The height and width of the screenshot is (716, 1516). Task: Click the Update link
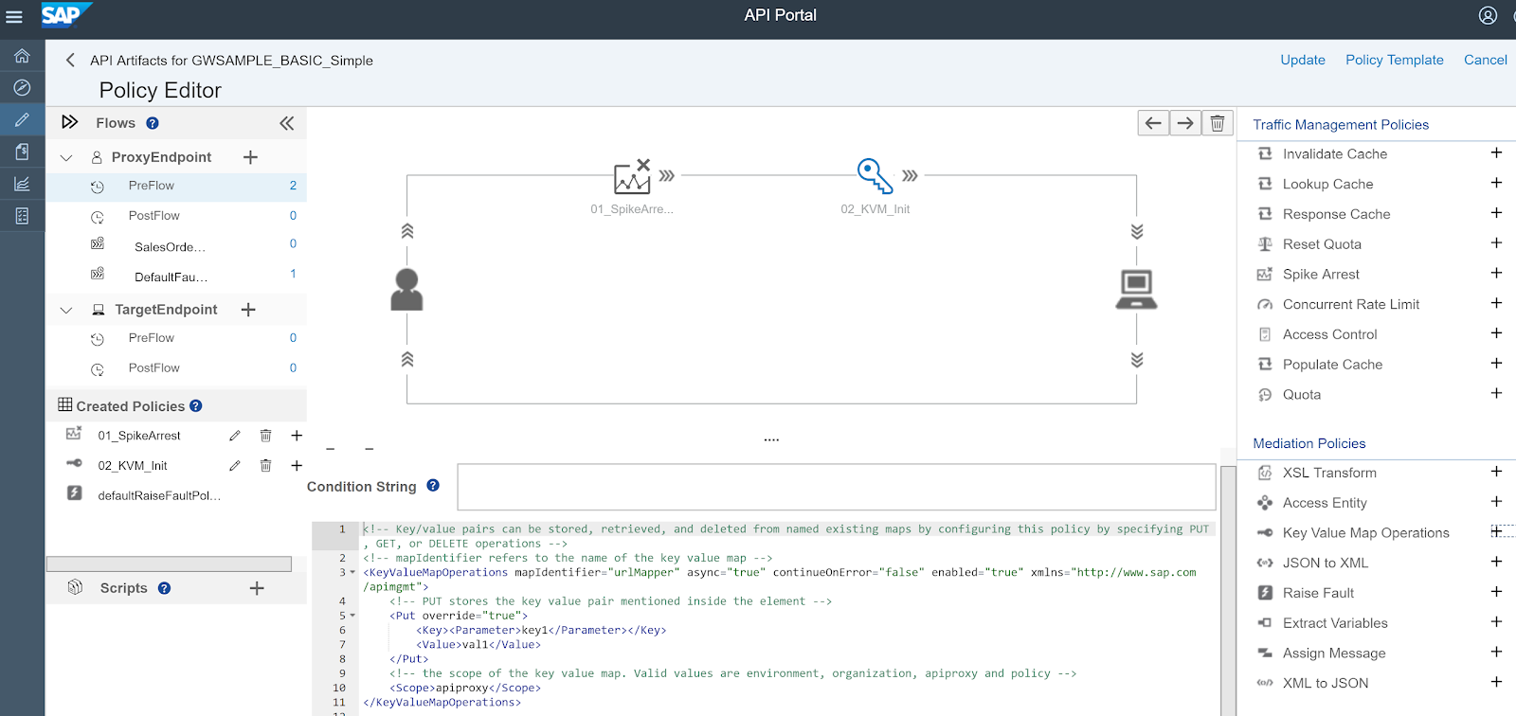coord(1303,60)
